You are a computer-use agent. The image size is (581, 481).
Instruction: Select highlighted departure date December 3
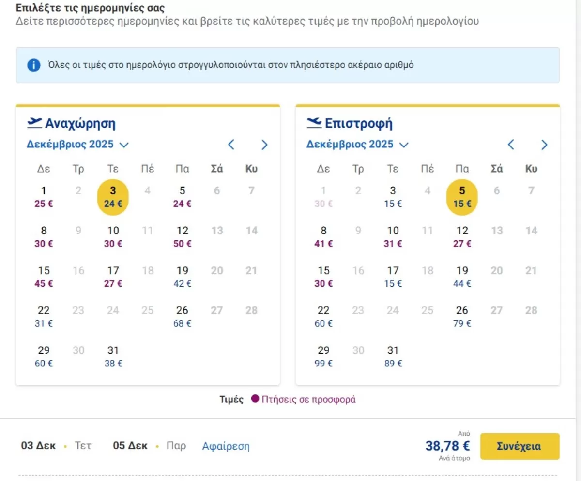click(113, 197)
